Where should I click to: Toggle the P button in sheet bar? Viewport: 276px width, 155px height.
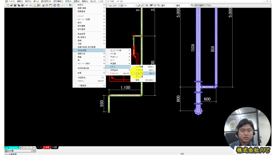point(21,148)
